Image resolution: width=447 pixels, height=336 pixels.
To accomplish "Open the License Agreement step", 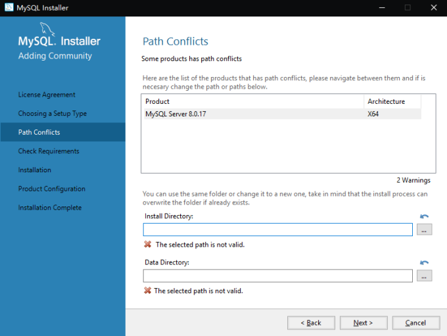I will (47, 95).
